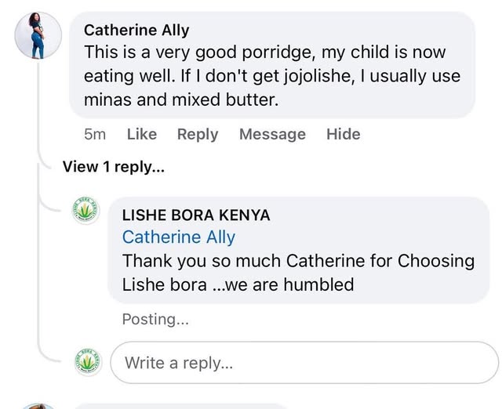Image resolution: width=502 pixels, height=409 pixels.
Task: Like Catherine Ally's porridge comment
Action: pos(141,134)
